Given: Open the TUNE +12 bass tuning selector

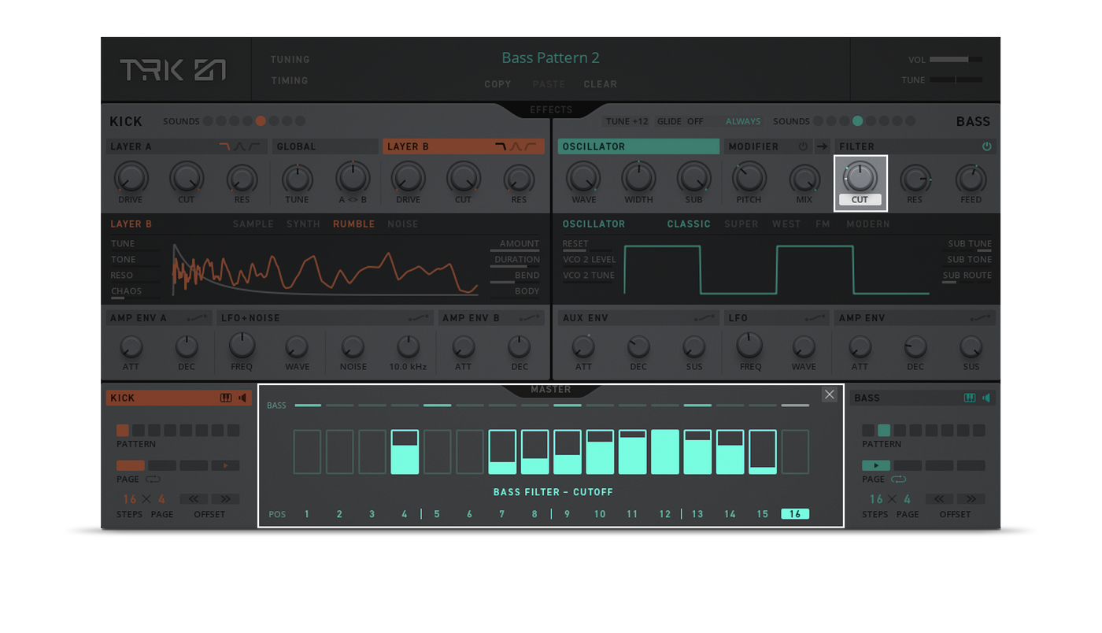Looking at the screenshot, I should point(627,121).
